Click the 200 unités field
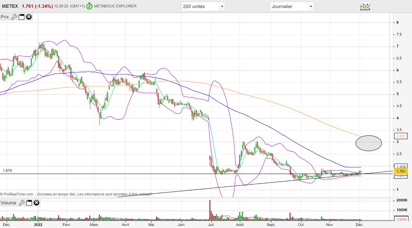Image resolution: width=412 pixels, height=228 pixels. click(200, 7)
